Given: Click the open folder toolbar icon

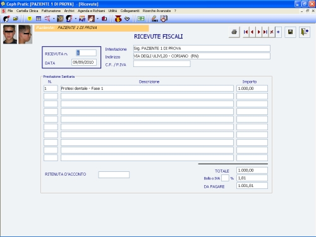Looking at the screenshot, I should [x=15, y=19].
